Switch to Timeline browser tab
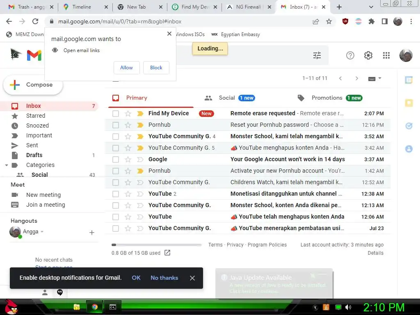This screenshot has height=315, width=420. point(84,7)
